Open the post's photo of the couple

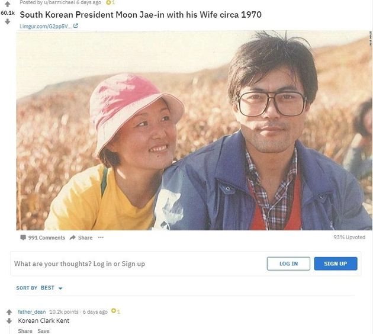194,130
